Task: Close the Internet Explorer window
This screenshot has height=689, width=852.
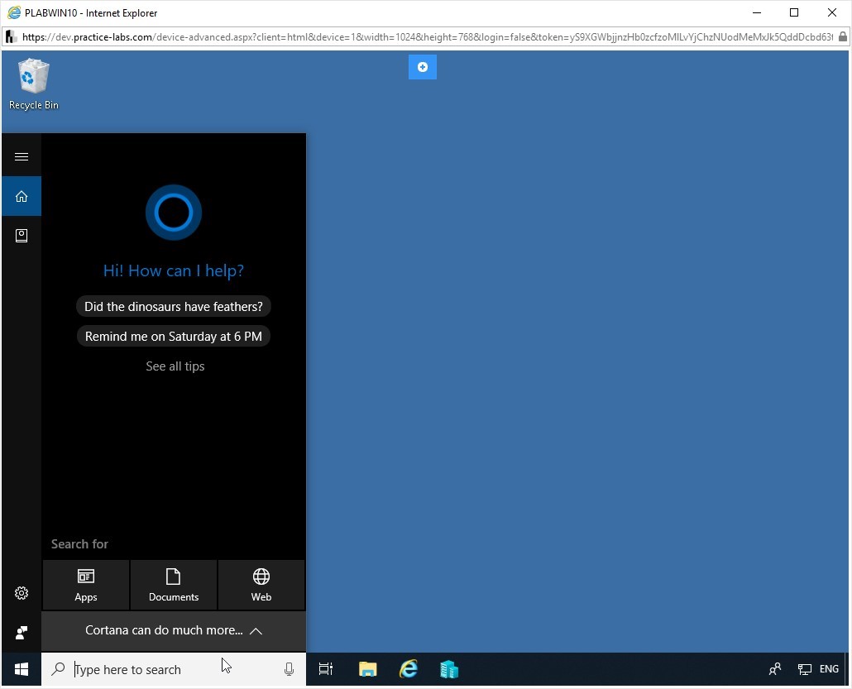Action: [x=832, y=12]
